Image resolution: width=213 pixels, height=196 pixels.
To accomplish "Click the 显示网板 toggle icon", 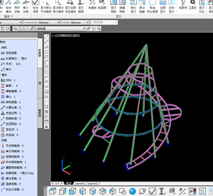I will click(x=114, y=7).
